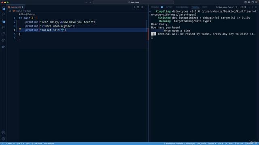
Task: Split the editor to the right
Action: pos(142,7)
